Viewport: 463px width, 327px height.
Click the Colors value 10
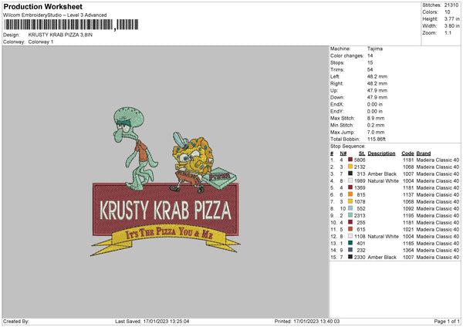pos(447,12)
